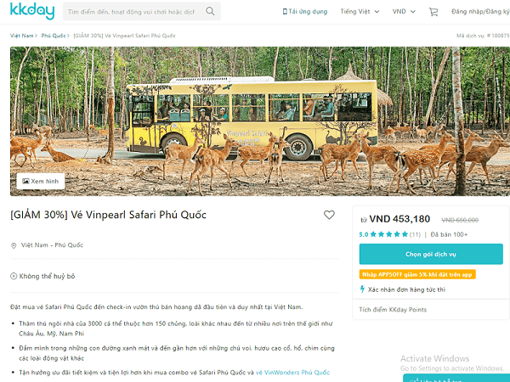Click the mobile app download icon
This screenshot has width=510, height=382.
[x=284, y=13]
